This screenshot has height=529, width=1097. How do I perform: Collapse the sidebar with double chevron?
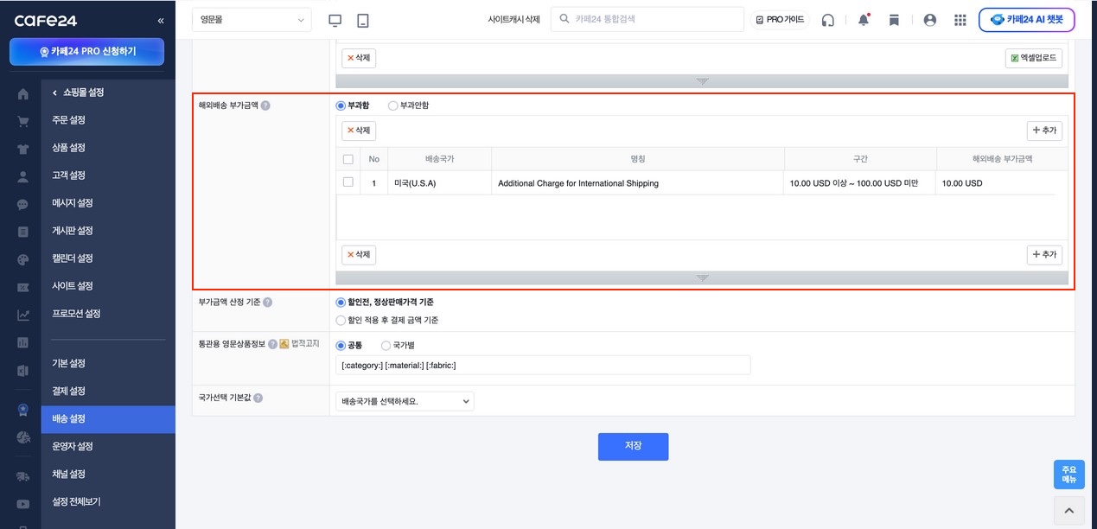pyautogui.click(x=161, y=20)
